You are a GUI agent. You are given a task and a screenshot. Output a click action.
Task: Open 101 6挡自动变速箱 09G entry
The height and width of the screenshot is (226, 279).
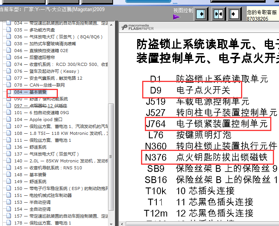(x=42, y=113)
